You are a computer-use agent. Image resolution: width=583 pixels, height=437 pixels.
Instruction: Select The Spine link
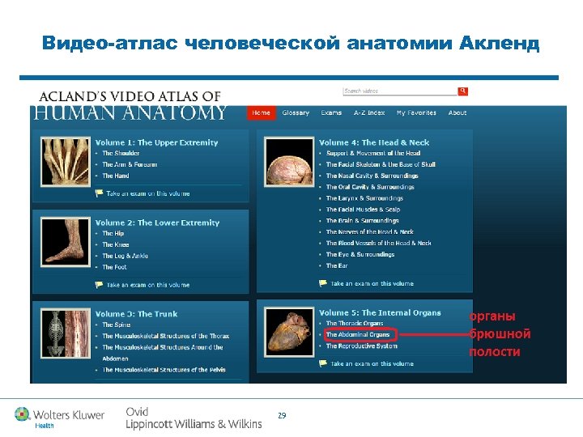coord(117,325)
